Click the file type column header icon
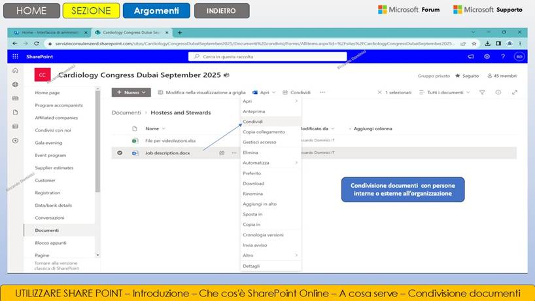535x301 pixels. click(135, 129)
